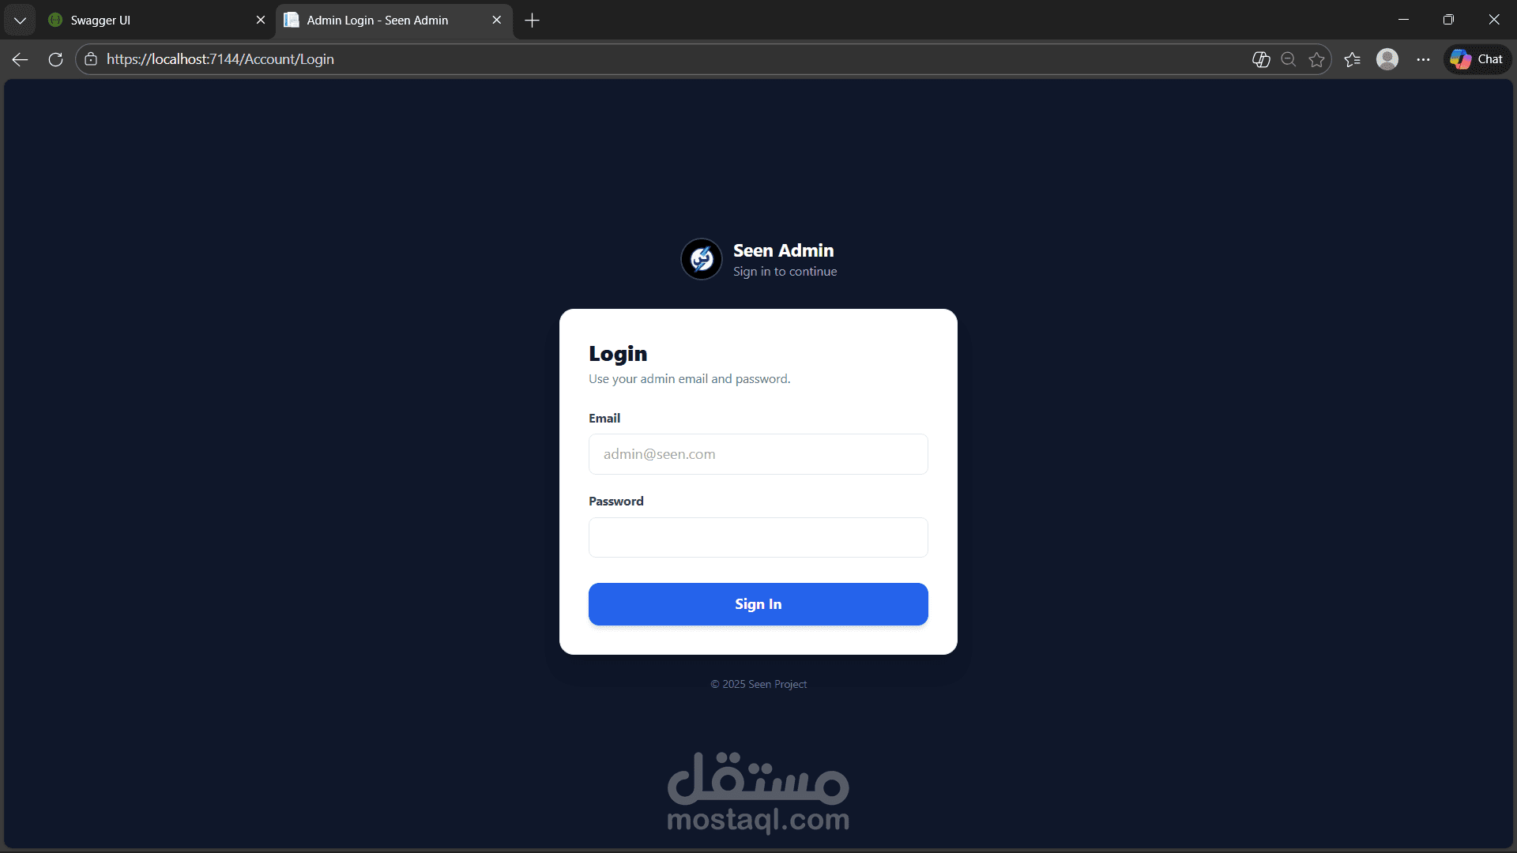Open Settings and more ellipsis menu
The width and height of the screenshot is (1517, 853).
[1423, 59]
